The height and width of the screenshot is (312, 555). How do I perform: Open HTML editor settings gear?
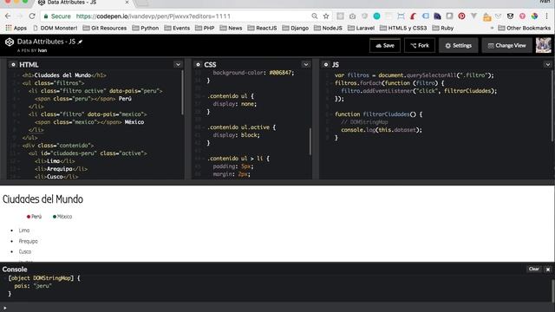click(13, 65)
